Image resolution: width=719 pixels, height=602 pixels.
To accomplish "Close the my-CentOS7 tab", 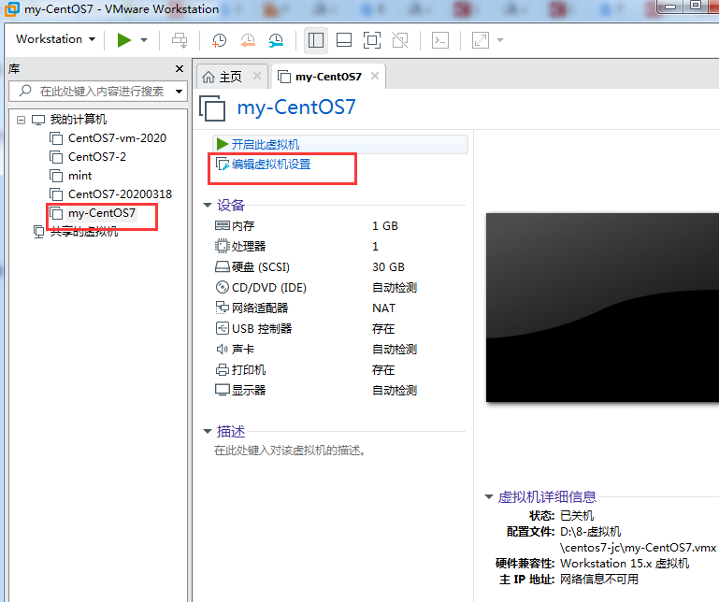I will pos(375,76).
